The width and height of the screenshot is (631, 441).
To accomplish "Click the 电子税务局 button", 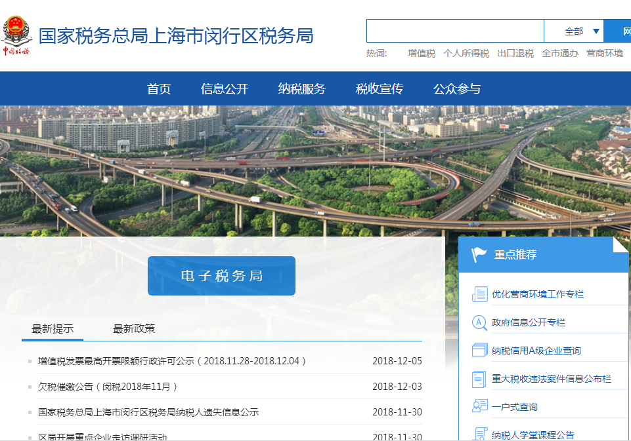I will 221,276.
